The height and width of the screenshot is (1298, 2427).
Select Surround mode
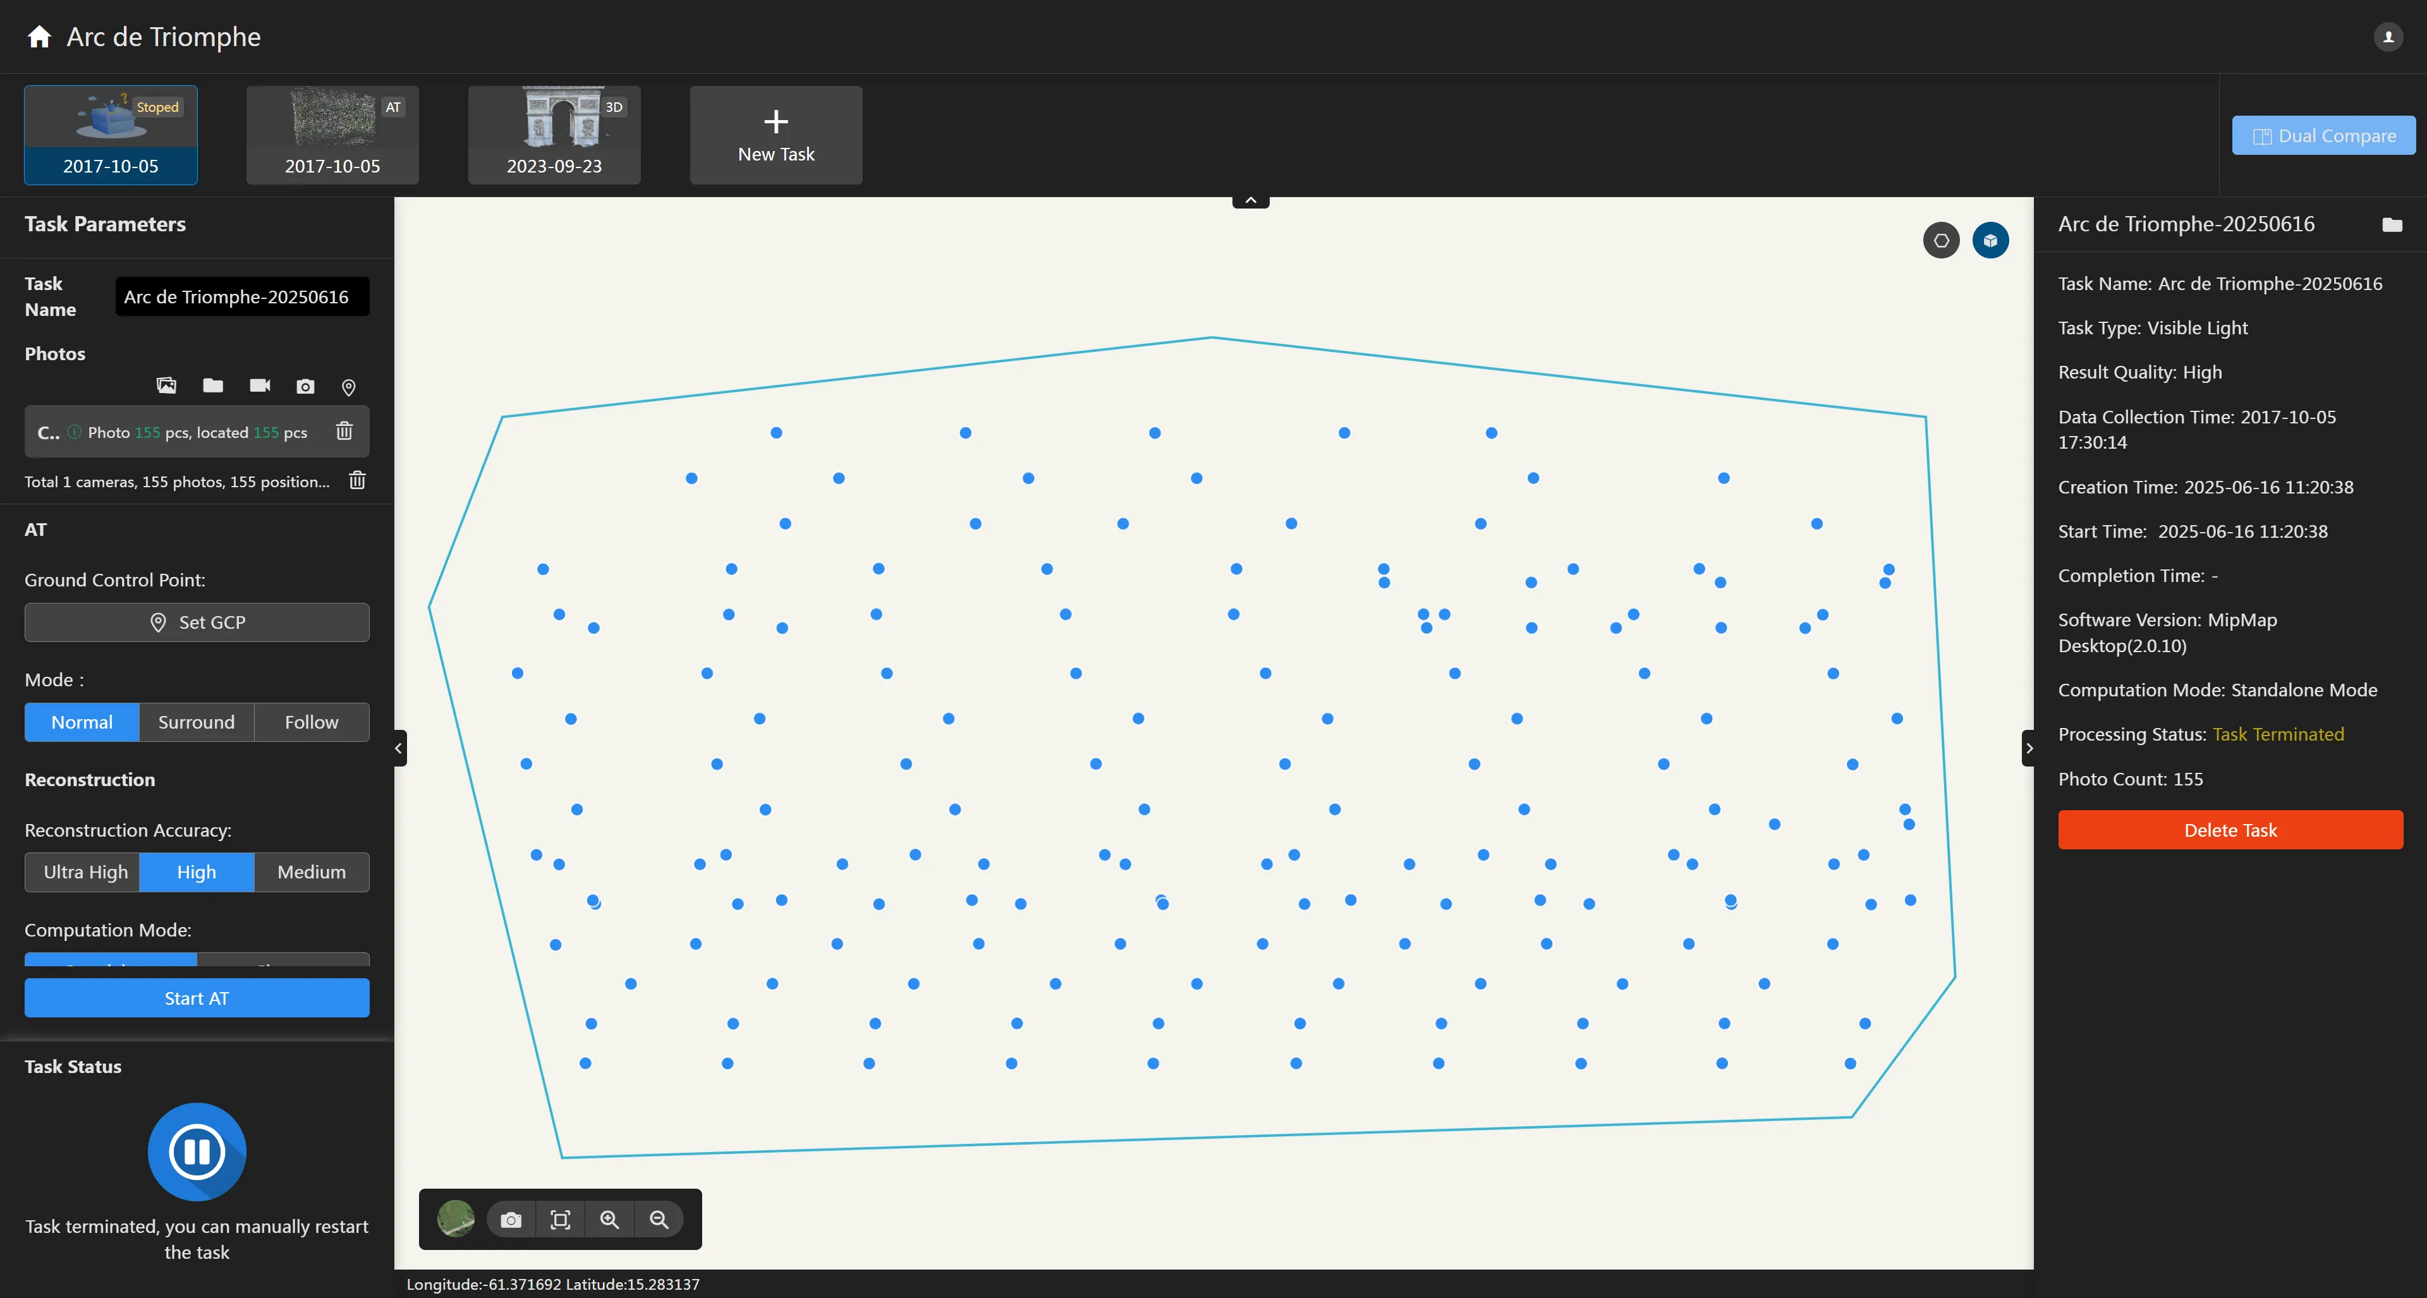(196, 722)
